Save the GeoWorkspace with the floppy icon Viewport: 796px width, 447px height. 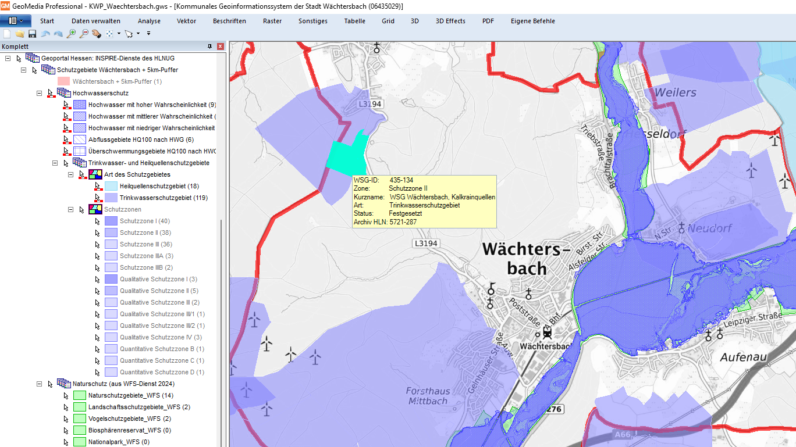coord(33,34)
